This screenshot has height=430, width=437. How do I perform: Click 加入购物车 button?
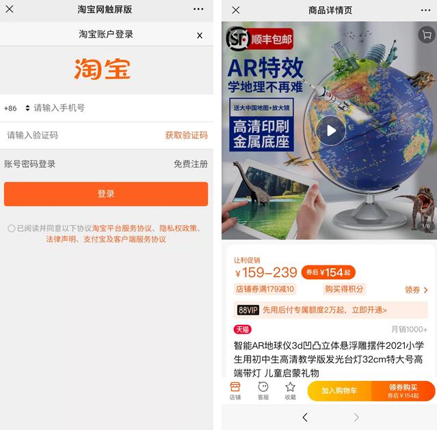339,391
